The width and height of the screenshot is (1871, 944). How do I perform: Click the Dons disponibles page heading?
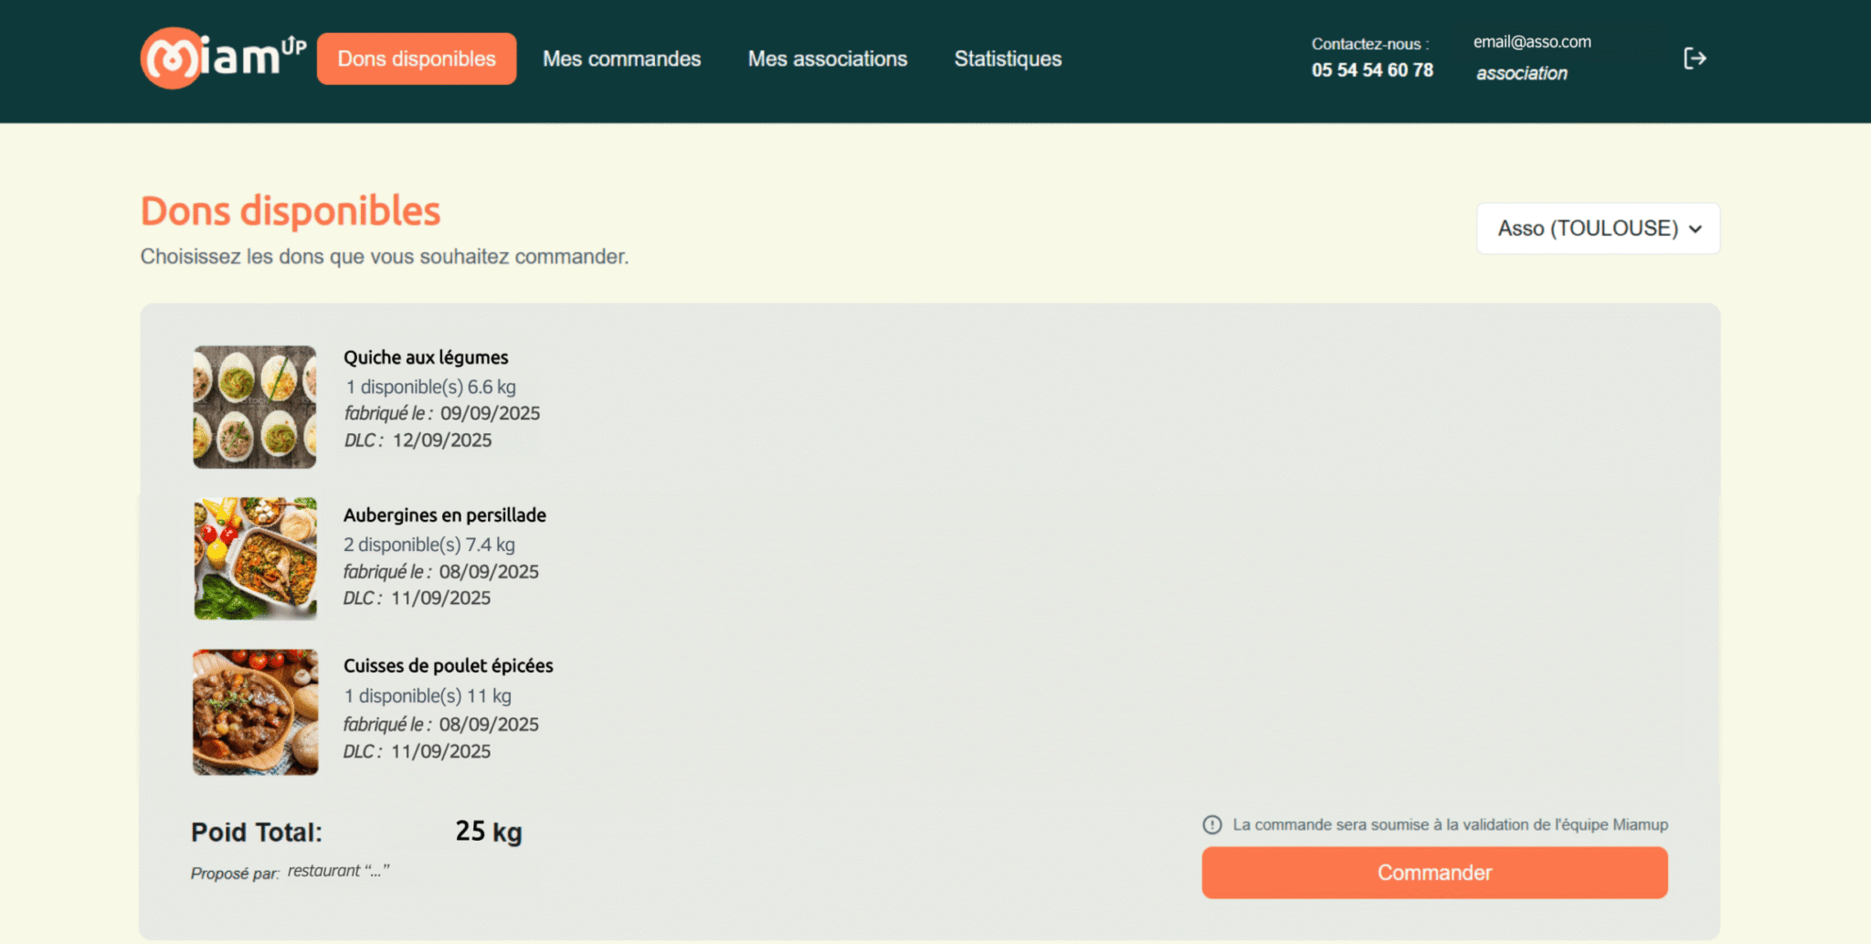click(291, 211)
